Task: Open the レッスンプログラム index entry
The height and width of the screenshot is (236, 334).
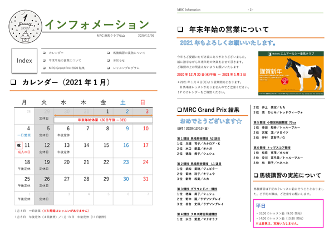Action: coord(126,68)
